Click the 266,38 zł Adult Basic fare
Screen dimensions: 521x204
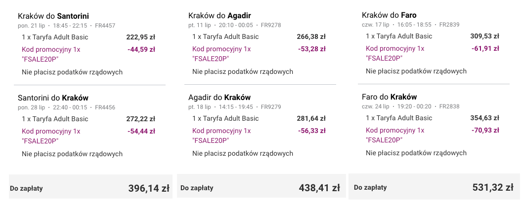point(311,36)
